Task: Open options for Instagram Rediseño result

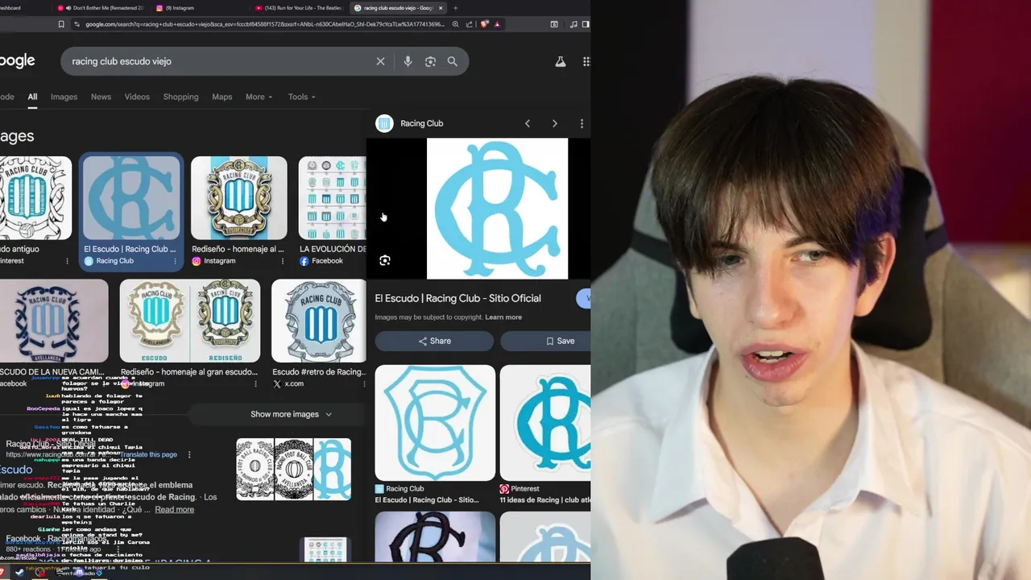Action: [282, 261]
